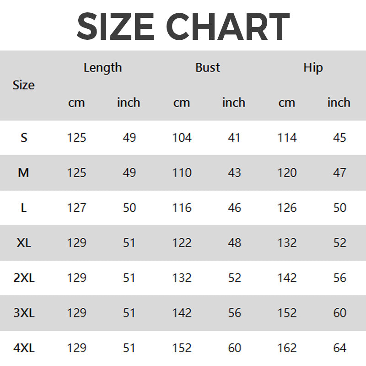Click the SIZE CHART title
366x366 pixels.
coord(183,27)
